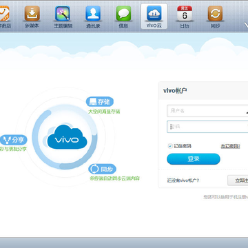Open the app store icon in toolbar

pyautogui.click(x=5, y=17)
